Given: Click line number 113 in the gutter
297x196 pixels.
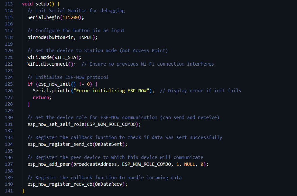Looking at the screenshot, I should (x=9, y=4).
